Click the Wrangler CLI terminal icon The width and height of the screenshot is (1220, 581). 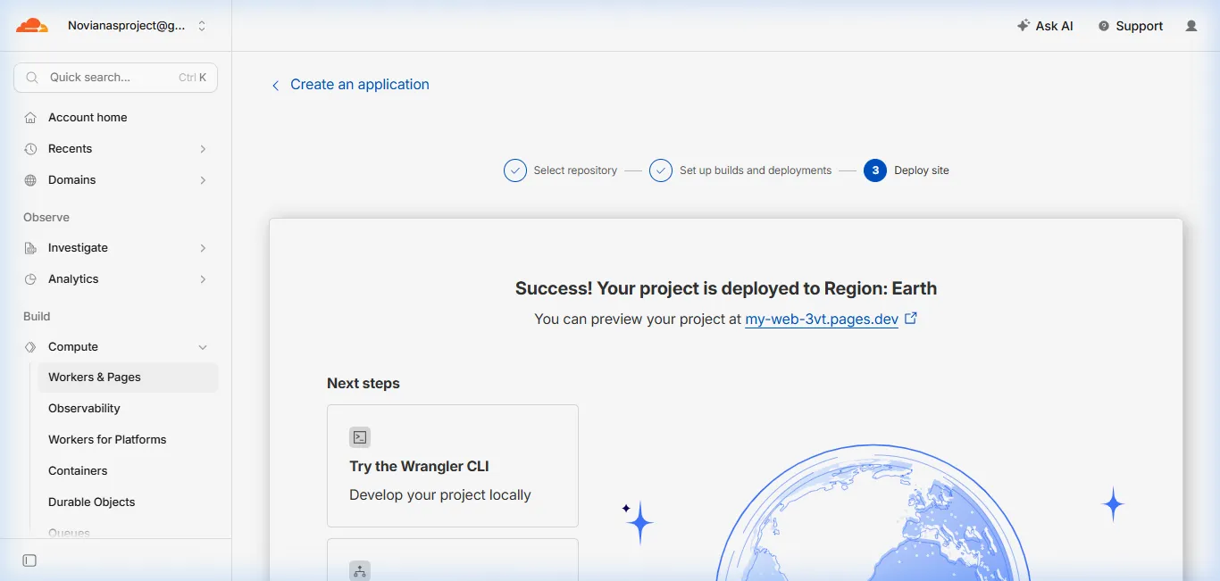click(360, 437)
